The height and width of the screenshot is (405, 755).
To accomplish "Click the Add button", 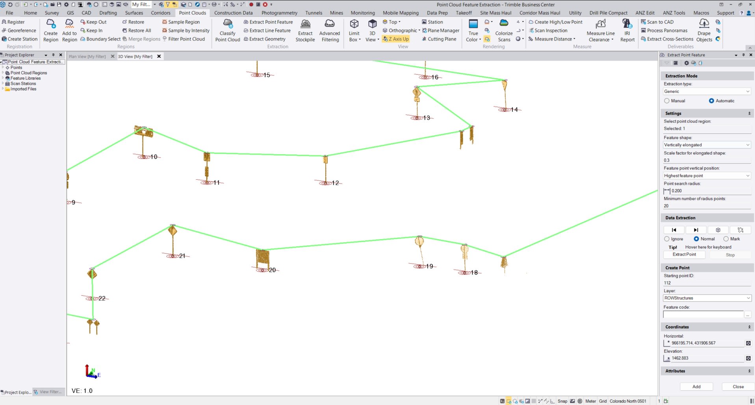I will click(696, 387).
